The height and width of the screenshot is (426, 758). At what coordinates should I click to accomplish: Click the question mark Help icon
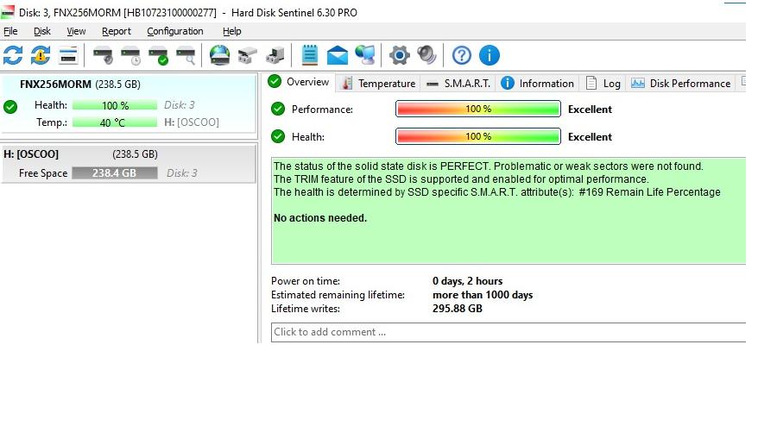point(462,56)
